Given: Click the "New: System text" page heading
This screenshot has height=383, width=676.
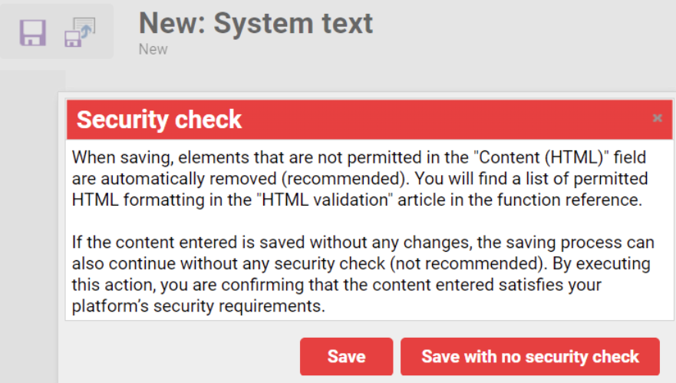Looking at the screenshot, I should click(256, 23).
